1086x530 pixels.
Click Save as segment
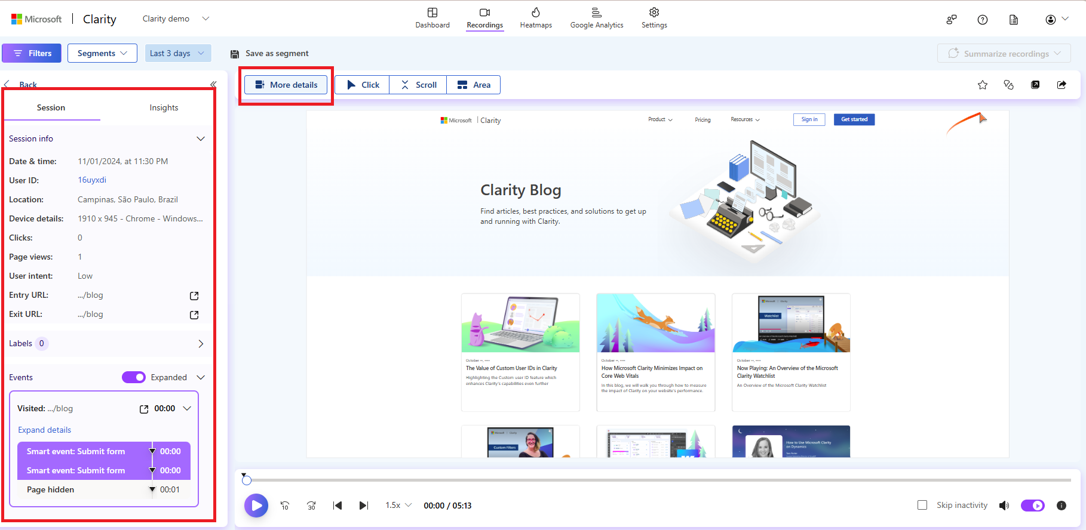pos(269,54)
